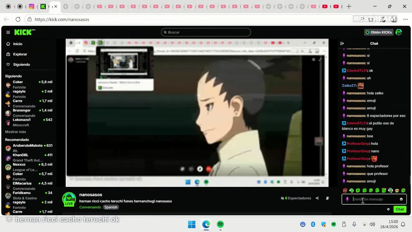Click Obtén KICKs button
Screen dimensions: 412x232
[379, 32]
